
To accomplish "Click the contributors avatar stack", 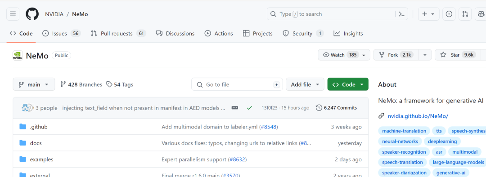I will point(27,108).
